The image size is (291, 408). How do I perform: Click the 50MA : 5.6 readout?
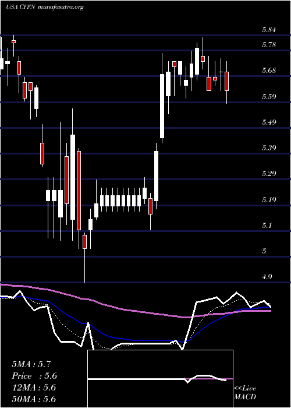coord(34,399)
